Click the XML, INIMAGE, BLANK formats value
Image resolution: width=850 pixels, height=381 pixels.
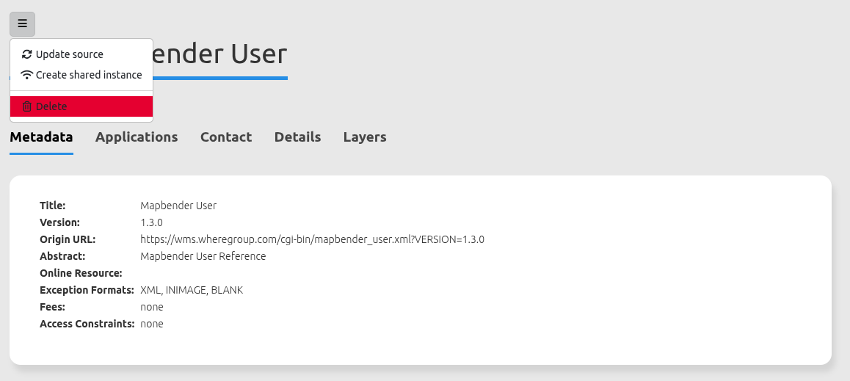pyautogui.click(x=191, y=290)
